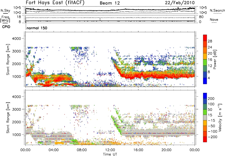Click the 'N.Sky' legend label
The image size is (225, 156).
point(5,10)
